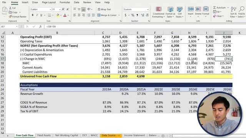
Task: Click the Format cells icon
Action: coord(206,9)
